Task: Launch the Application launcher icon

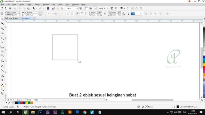Action: [x=121, y=8]
